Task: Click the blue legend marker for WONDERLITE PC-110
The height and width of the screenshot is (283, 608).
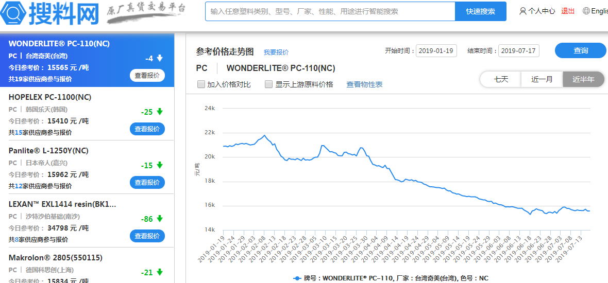Action: 297,278
